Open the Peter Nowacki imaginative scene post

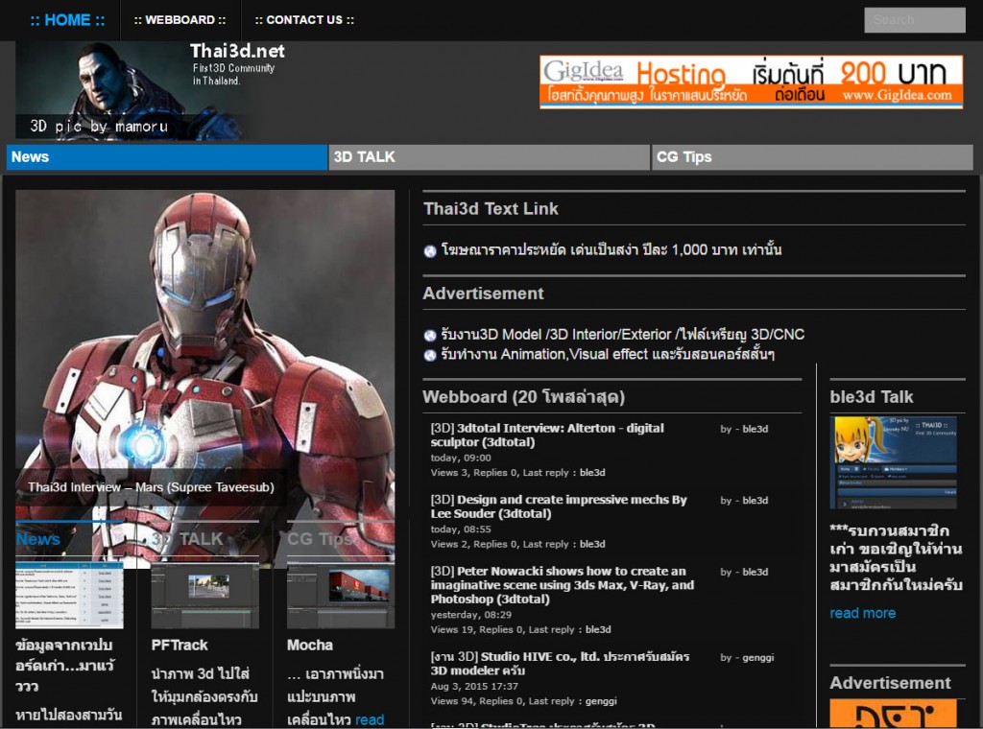(x=563, y=585)
